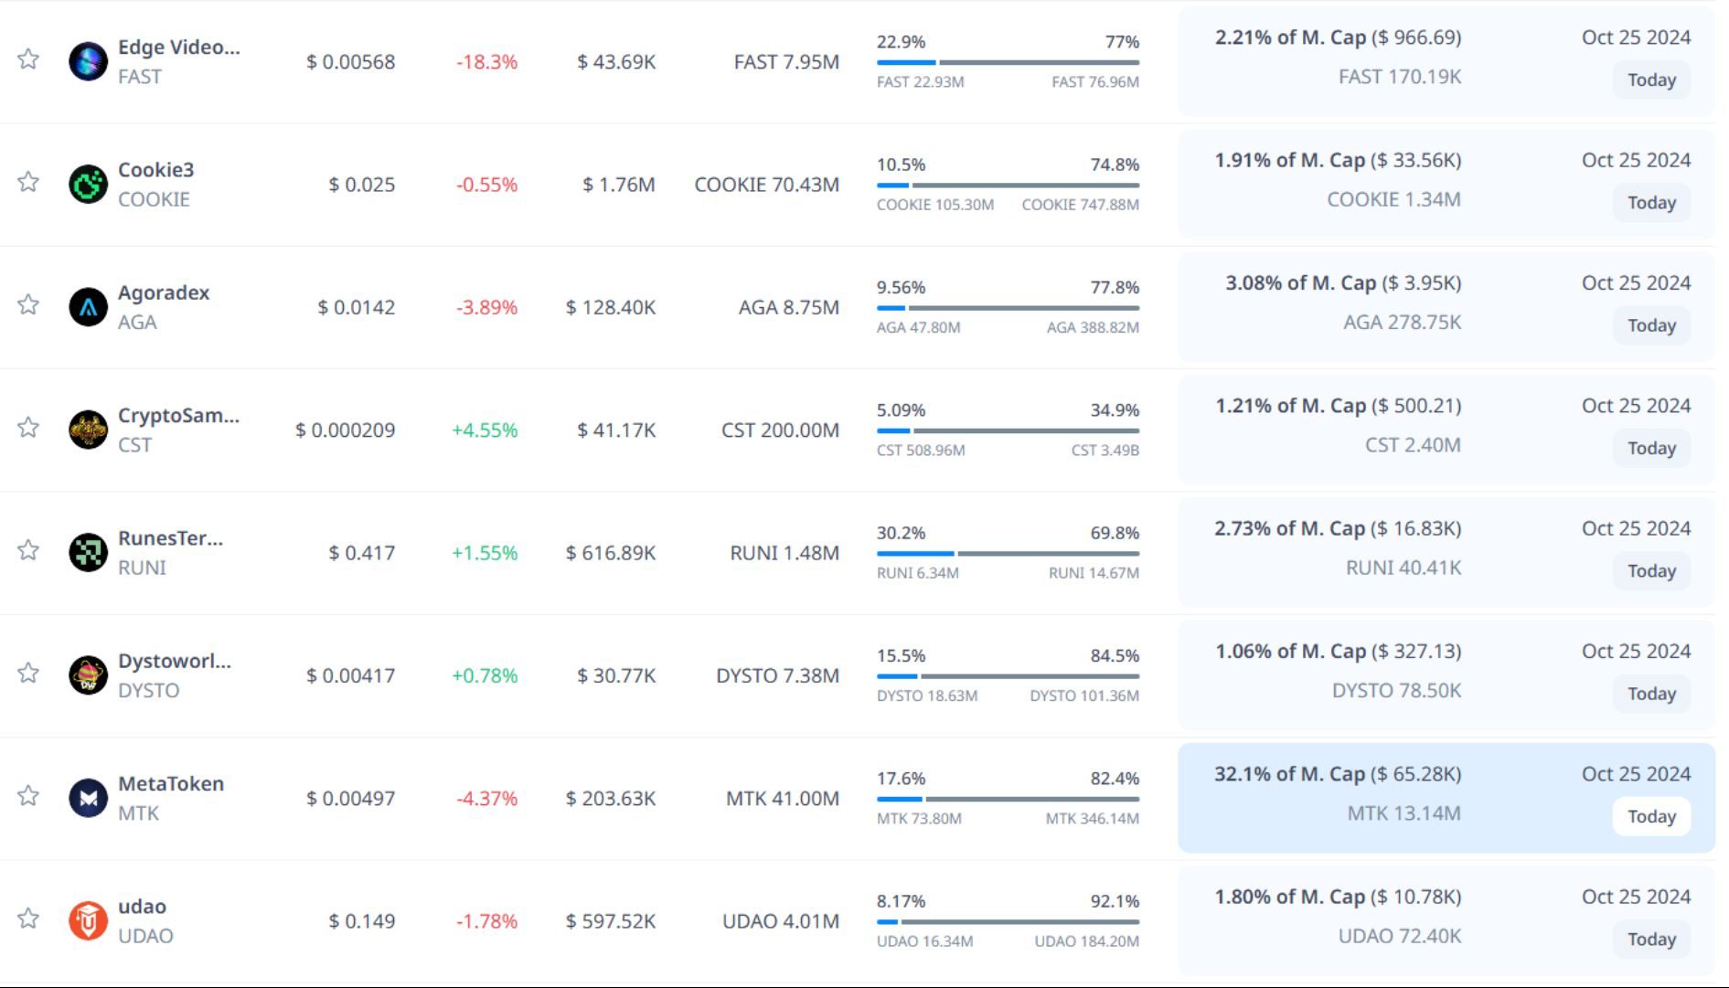Click the CryptoSamurai CST logo icon
Image resolution: width=1729 pixels, height=988 pixels.
coord(88,430)
